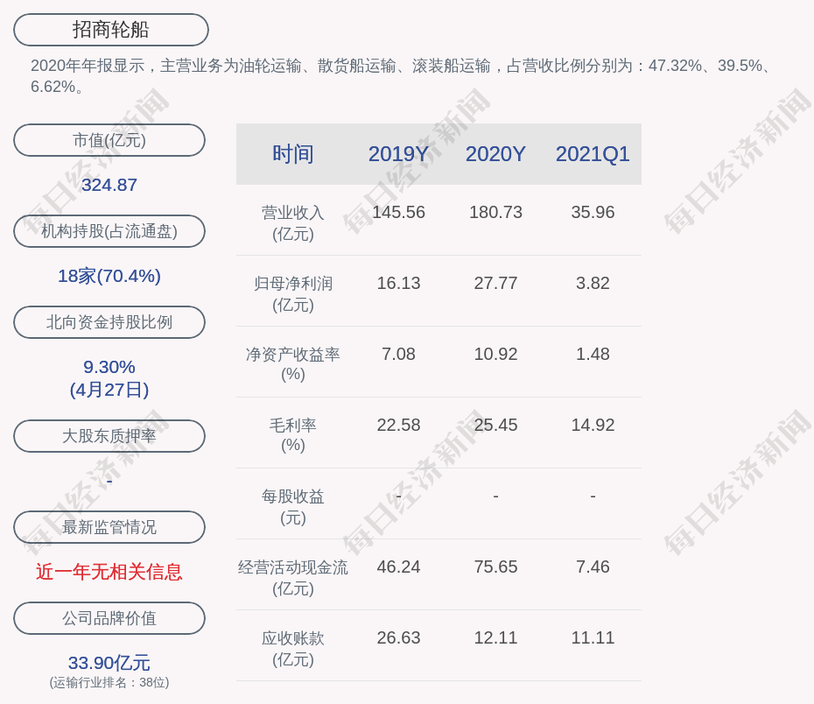Select the 2020Y column header
This screenshot has width=814, height=704.
pos(495,154)
